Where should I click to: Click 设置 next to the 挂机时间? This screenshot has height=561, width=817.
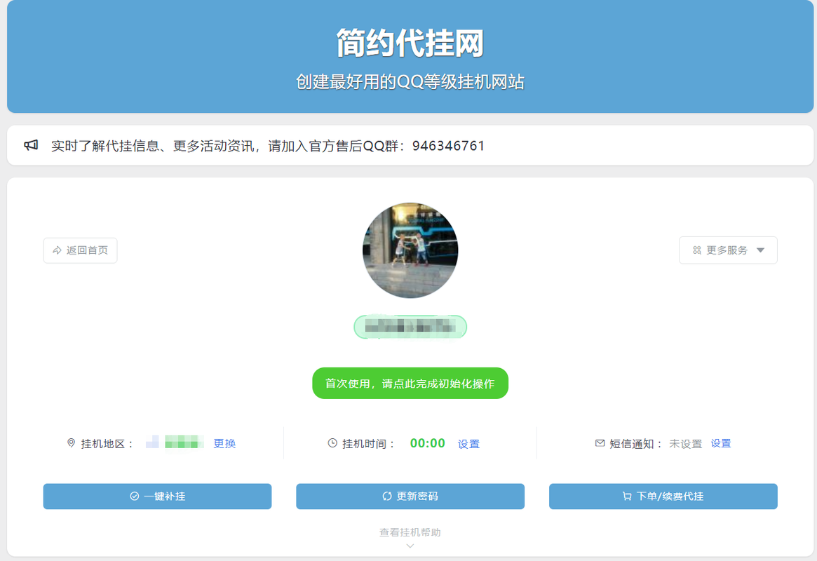click(x=468, y=444)
